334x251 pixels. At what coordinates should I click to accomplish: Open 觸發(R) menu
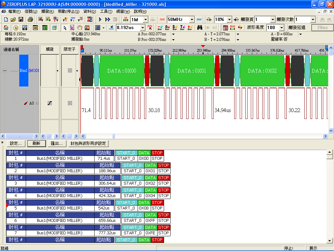click(x=48, y=11)
